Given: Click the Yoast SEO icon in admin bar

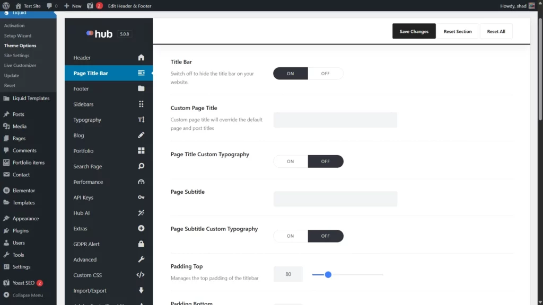Looking at the screenshot, I should 91,6.
